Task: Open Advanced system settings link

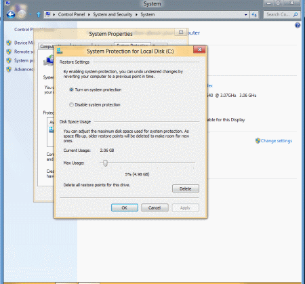Action: pyautogui.click(x=24, y=69)
